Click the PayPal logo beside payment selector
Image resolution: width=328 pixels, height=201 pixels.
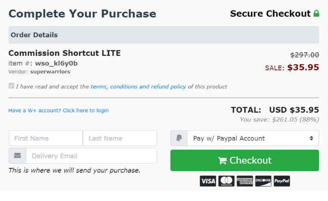(179, 138)
